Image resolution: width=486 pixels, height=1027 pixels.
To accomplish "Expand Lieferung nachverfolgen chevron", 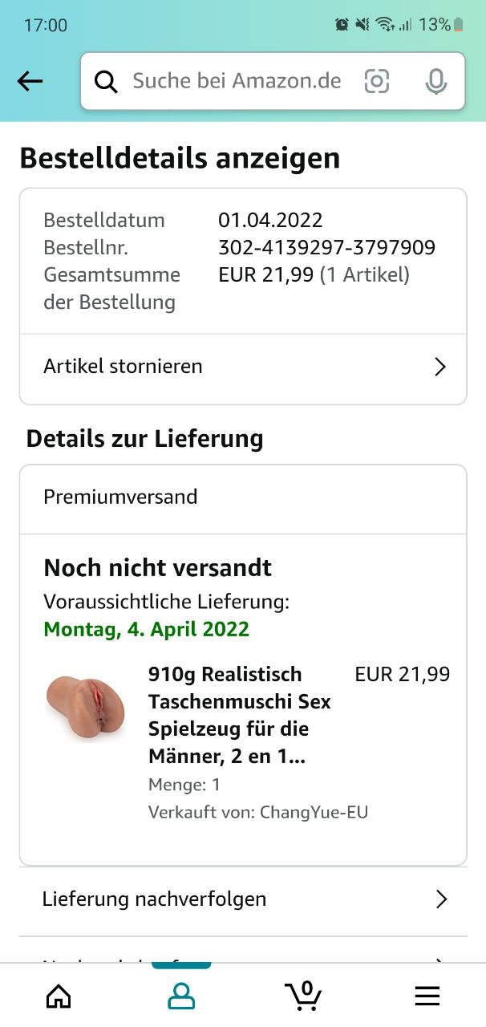I will click(440, 899).
